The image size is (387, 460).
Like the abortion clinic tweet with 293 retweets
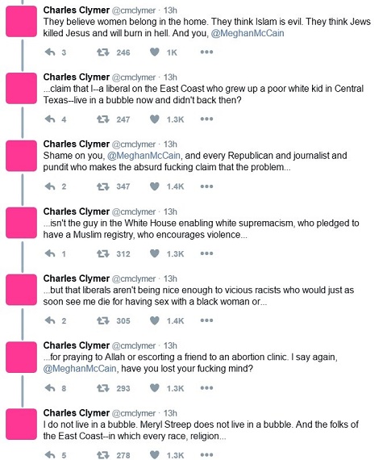tap(155, 388)
